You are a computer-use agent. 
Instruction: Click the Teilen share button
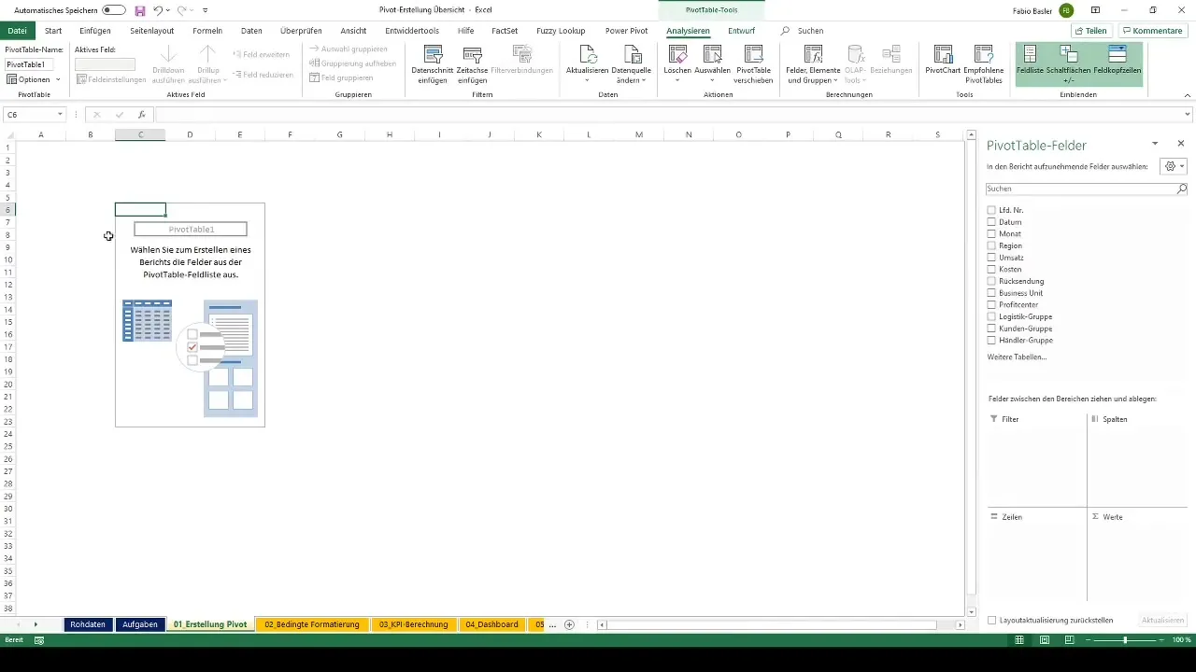point(1091,31)
